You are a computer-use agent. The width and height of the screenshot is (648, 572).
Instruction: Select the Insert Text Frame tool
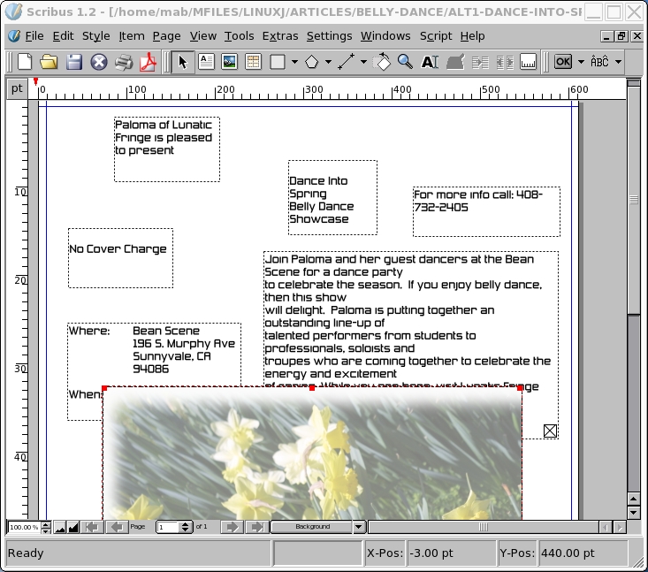tap(206, 62)
